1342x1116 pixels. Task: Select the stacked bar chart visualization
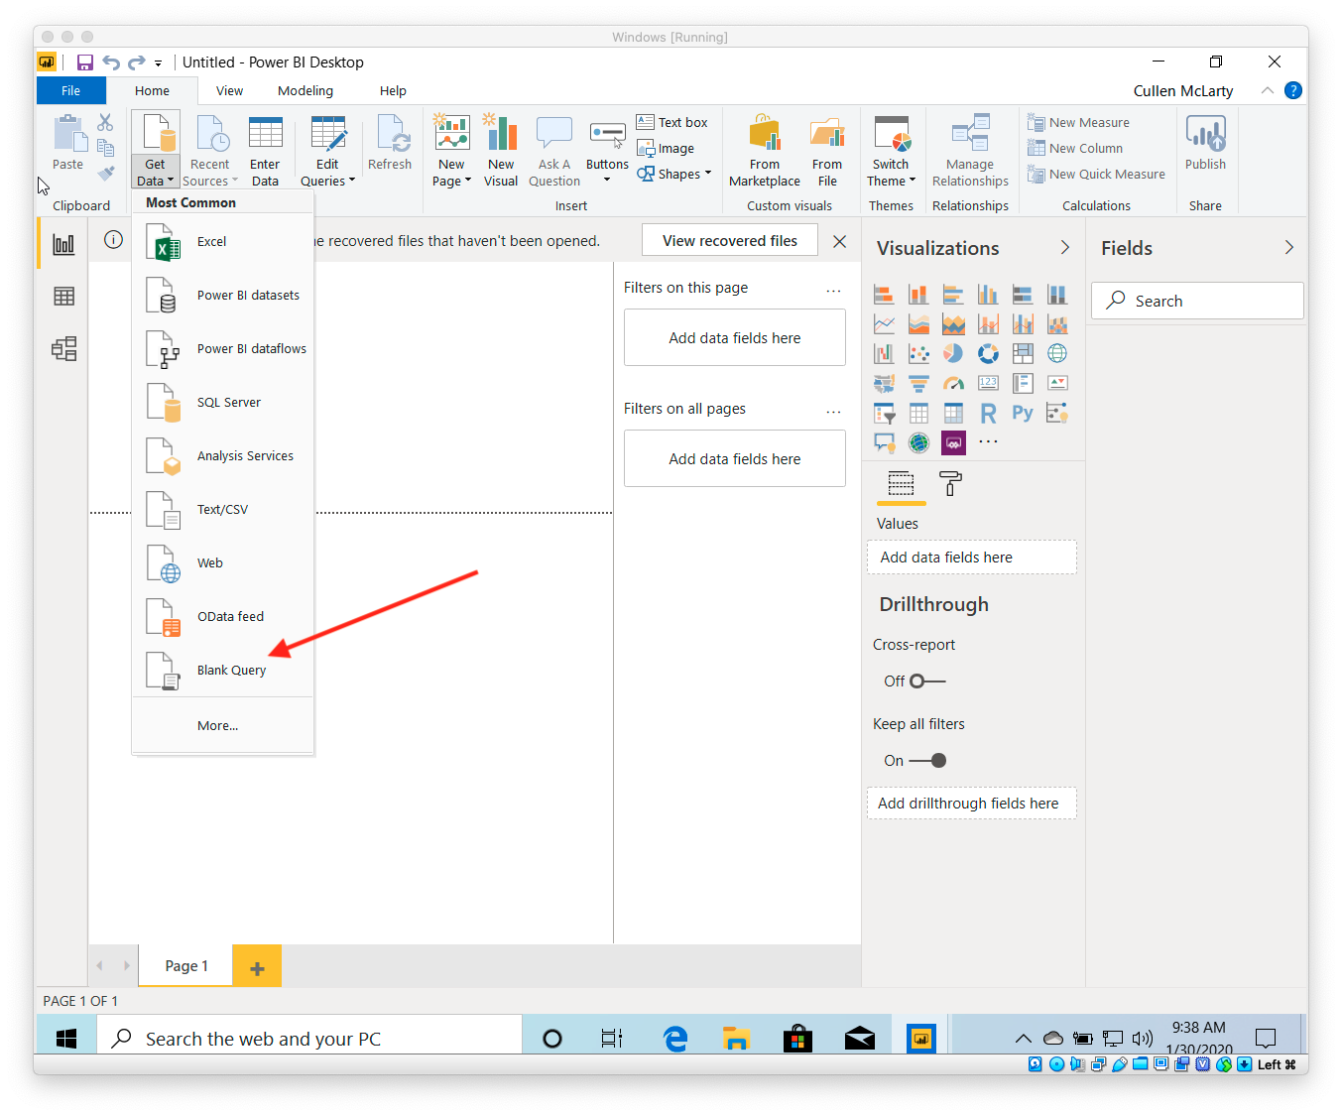884,295
